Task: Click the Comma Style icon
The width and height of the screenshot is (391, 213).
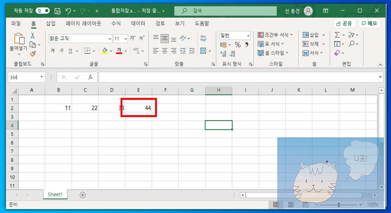Action: (x=247, y=45)
